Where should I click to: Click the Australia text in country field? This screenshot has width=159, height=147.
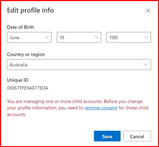tap(19, 65)
